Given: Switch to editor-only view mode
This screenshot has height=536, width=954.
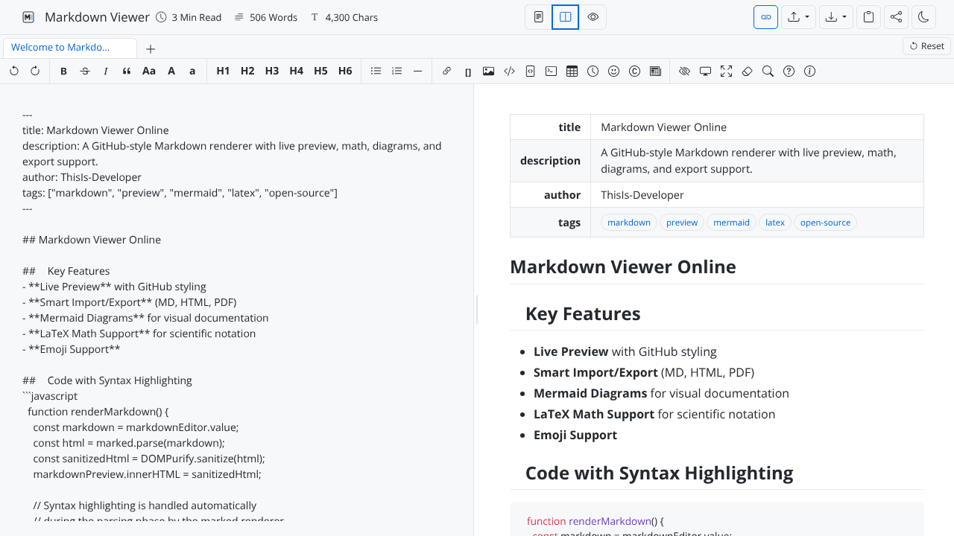Looking at the screenshot, I should click(x=539, y=17).
